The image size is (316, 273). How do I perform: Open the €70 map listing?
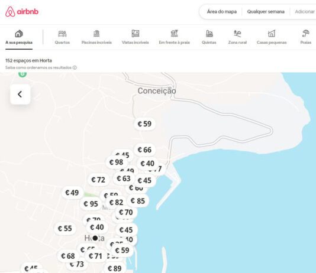point(126,212)
